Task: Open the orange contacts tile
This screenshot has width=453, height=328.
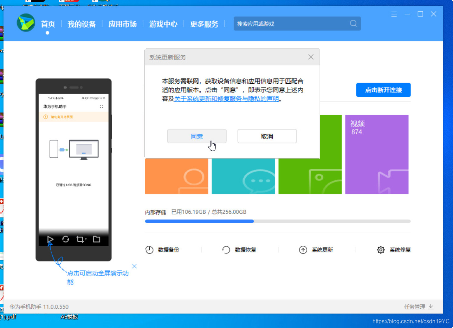Action: pos(176,176)
